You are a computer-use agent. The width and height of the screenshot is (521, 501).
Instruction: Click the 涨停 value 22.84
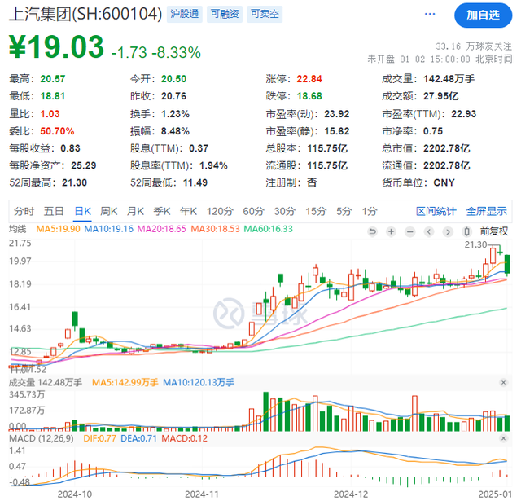click(309, 79)
